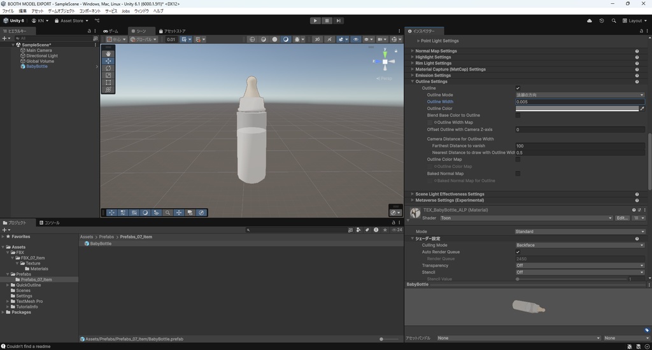Image resolution: width=652 pixels, height=350 pixels.
Task: Open the Outline Mode dropdown
Action: [580, 95]
